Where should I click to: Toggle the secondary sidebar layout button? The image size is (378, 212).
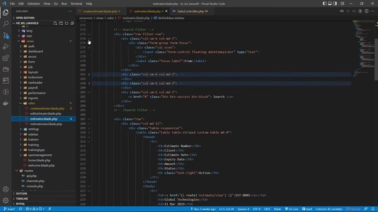click(x=335, y=4)
